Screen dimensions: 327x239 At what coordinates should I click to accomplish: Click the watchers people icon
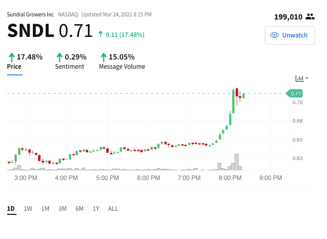pyautogui.click(x=310, y=17)
